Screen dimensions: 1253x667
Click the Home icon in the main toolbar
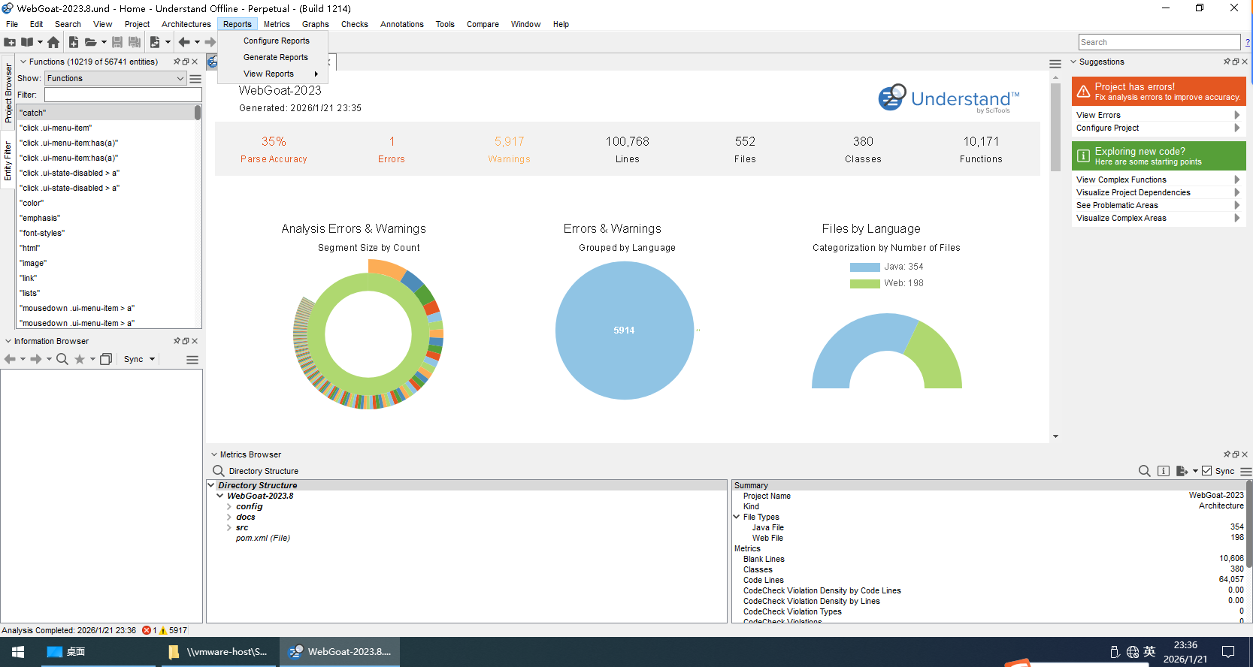(x=53, y=42)
